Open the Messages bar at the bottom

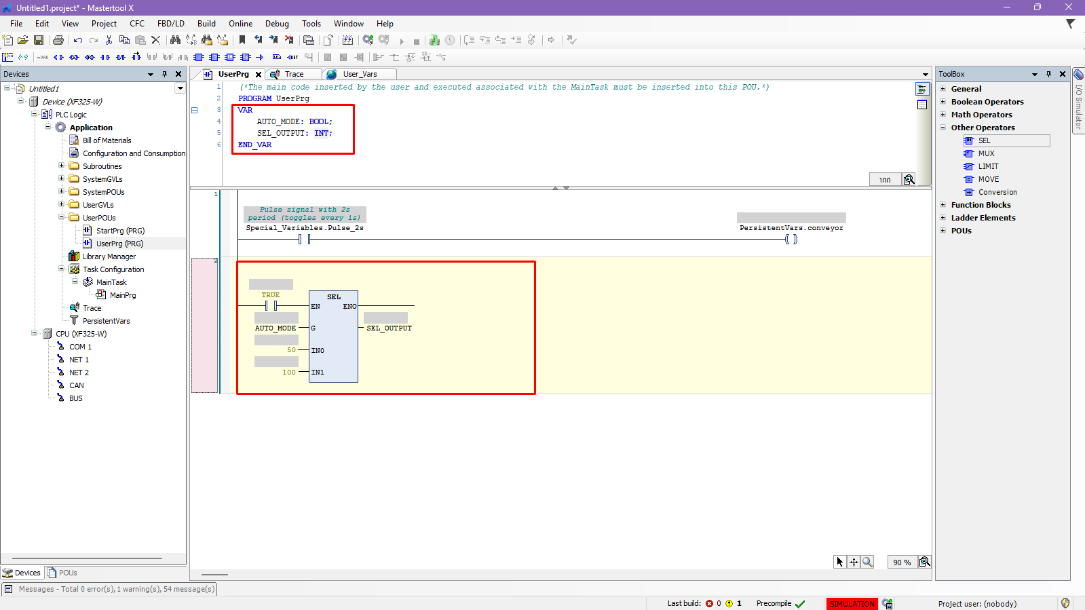click(x=109, y=589)
